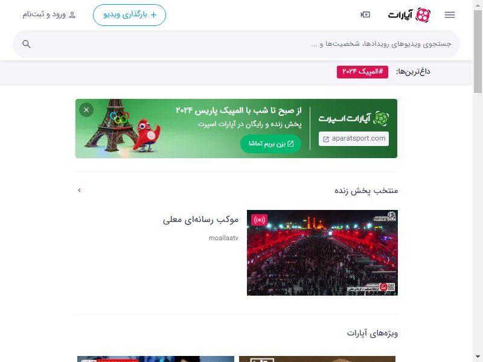The height and width of the screenshot is (362, 483).
Task: Close the Olympic Paris banner ad
Action: pyautogui.click(x=86, y=110)
